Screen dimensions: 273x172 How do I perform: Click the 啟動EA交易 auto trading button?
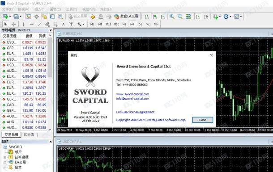[x=126, y=17]
